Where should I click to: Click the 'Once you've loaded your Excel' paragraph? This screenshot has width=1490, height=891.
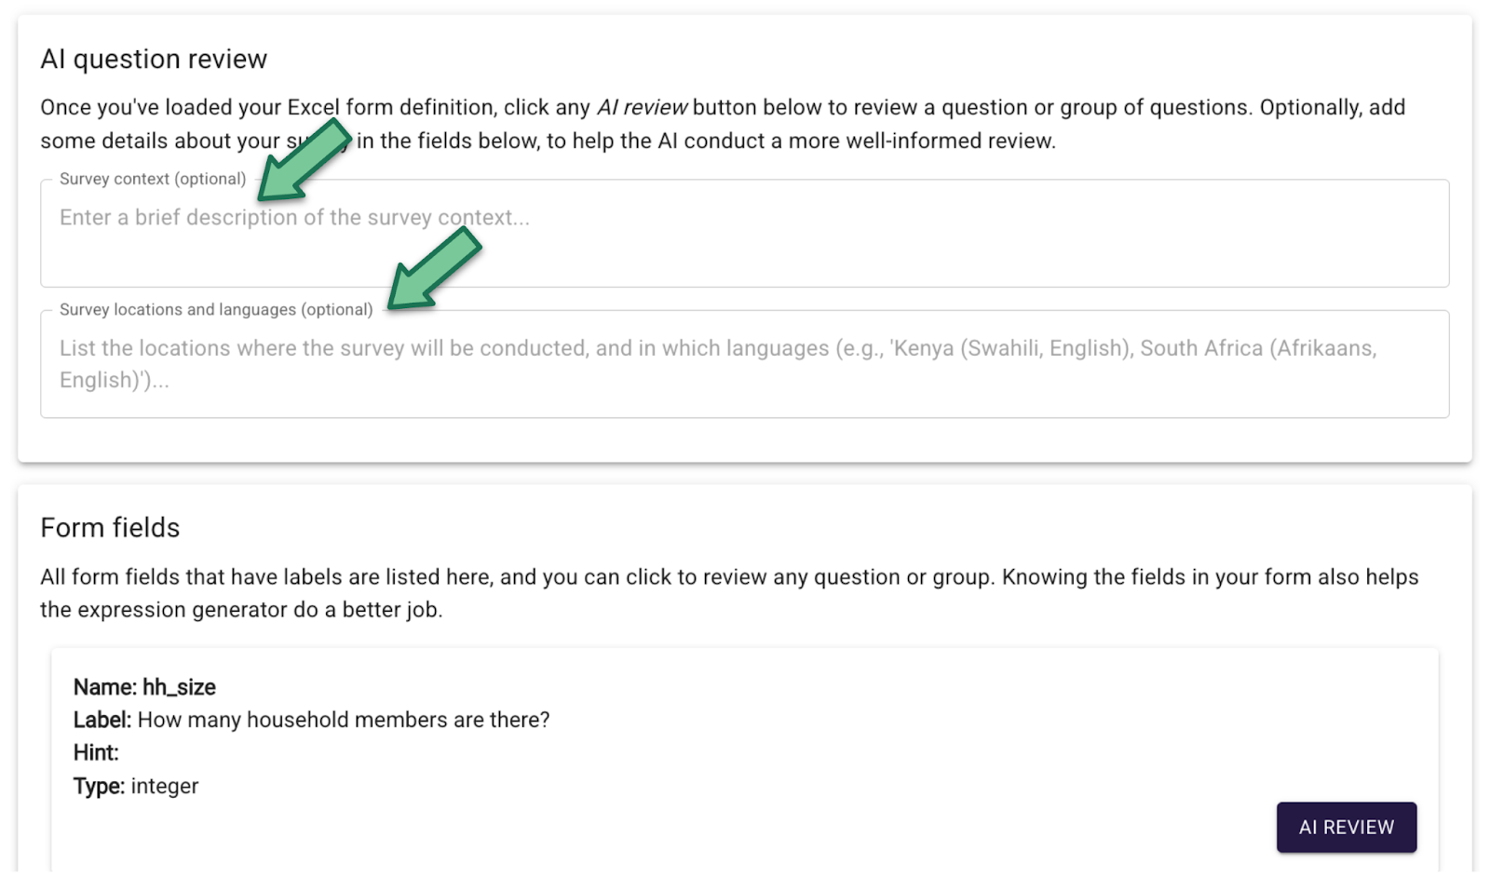(x=723, y=124)
